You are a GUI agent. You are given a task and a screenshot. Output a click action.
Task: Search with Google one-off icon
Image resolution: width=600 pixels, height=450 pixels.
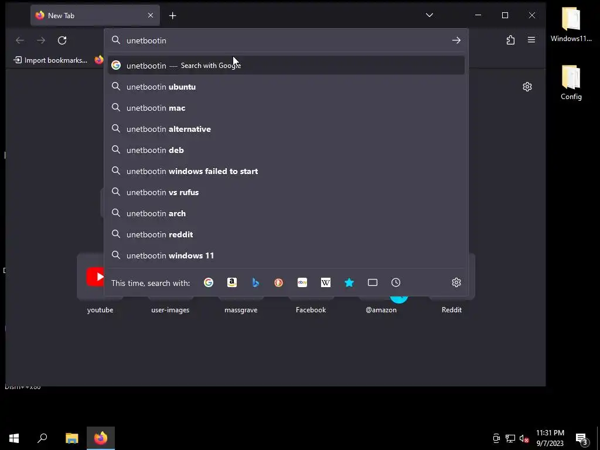[x=209, y=282]
